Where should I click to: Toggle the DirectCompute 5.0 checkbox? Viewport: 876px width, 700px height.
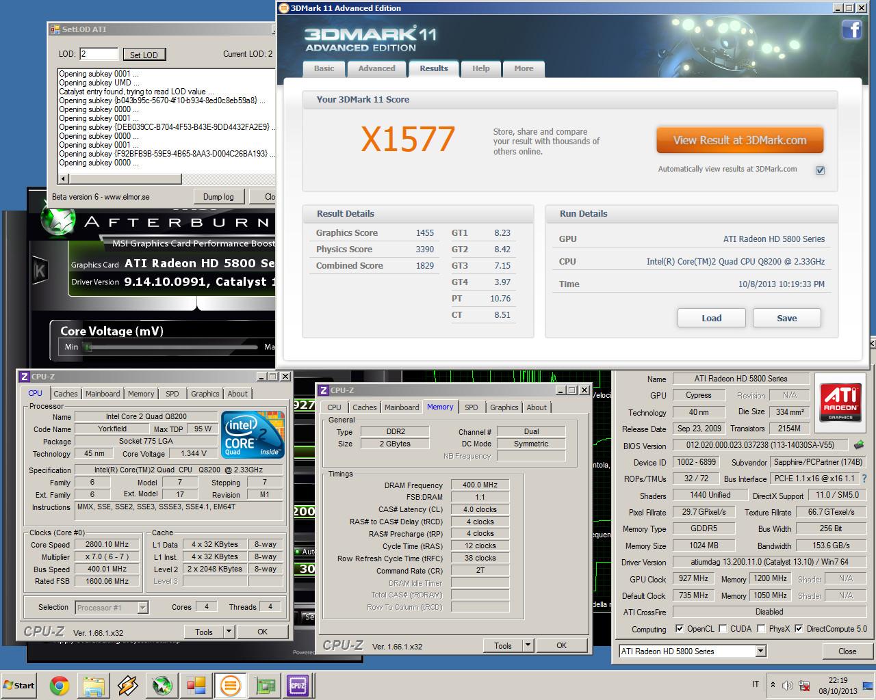(799, 629)
